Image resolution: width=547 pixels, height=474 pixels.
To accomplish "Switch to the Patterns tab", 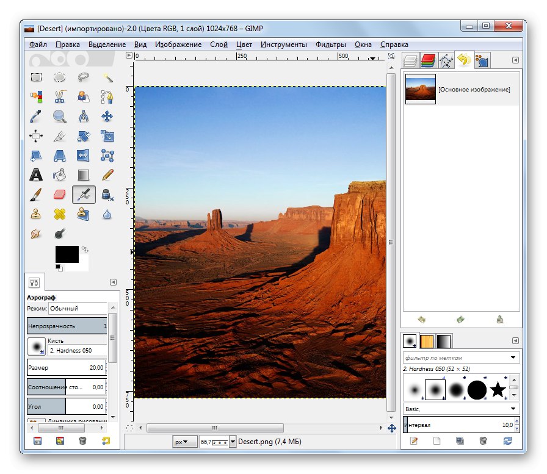I will pyautogui.click(x=426, y=341).
